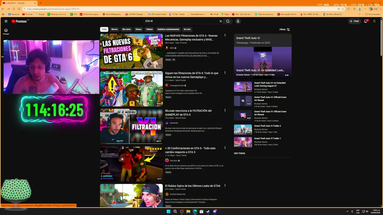
Task: Visit the Garcilazo channel
Action: point(174,161)
